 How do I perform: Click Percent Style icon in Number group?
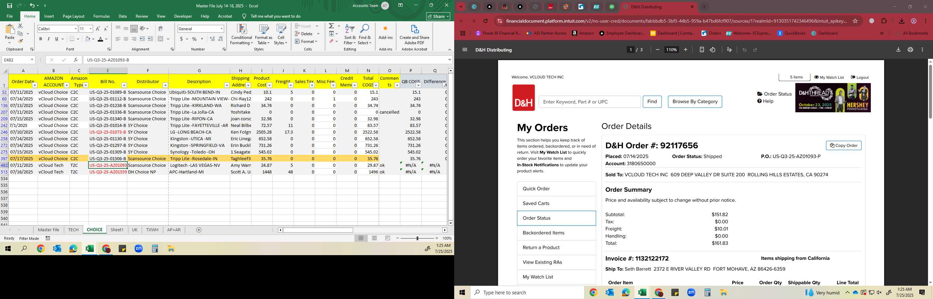195,39
